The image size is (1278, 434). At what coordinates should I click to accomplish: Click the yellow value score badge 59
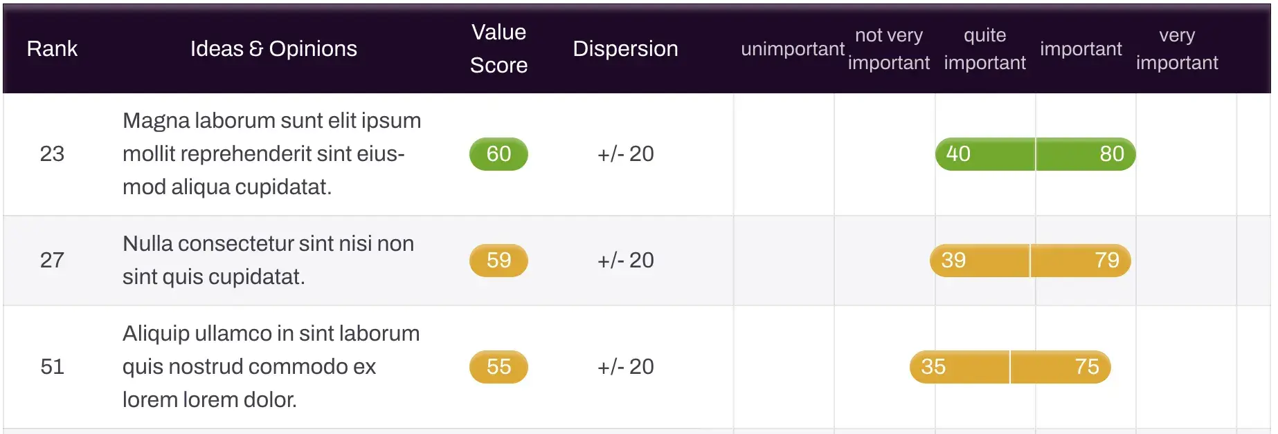pos(498,260)
